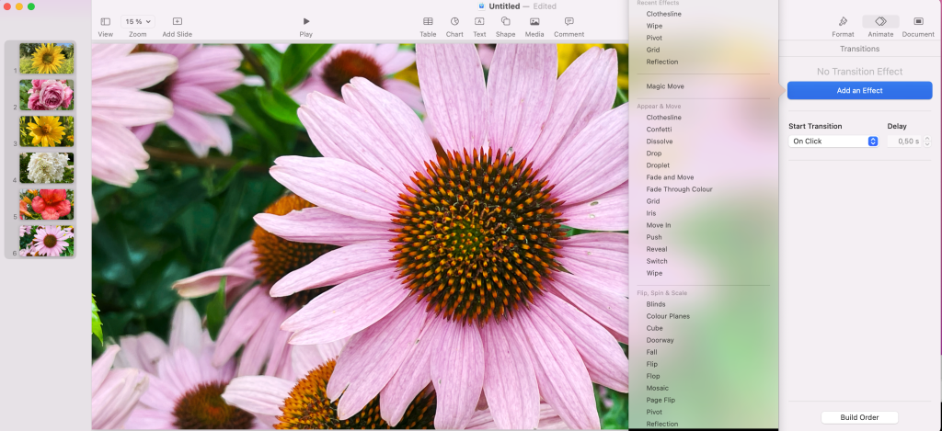Screen dimensions: 942x431
Task: Pick Wipe in Appear & Move section
Action: pos(654,273)
